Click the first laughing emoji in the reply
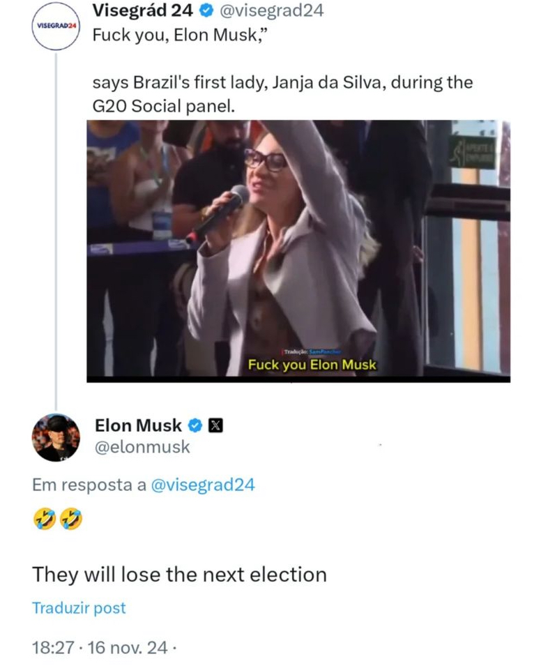The image size is (541, 668). click(x=45, y=519)
